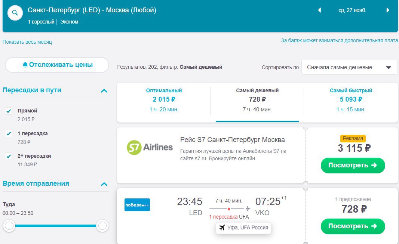
Task: Click the plane icon in Ufa tooltip
Action: click(222, 228)
